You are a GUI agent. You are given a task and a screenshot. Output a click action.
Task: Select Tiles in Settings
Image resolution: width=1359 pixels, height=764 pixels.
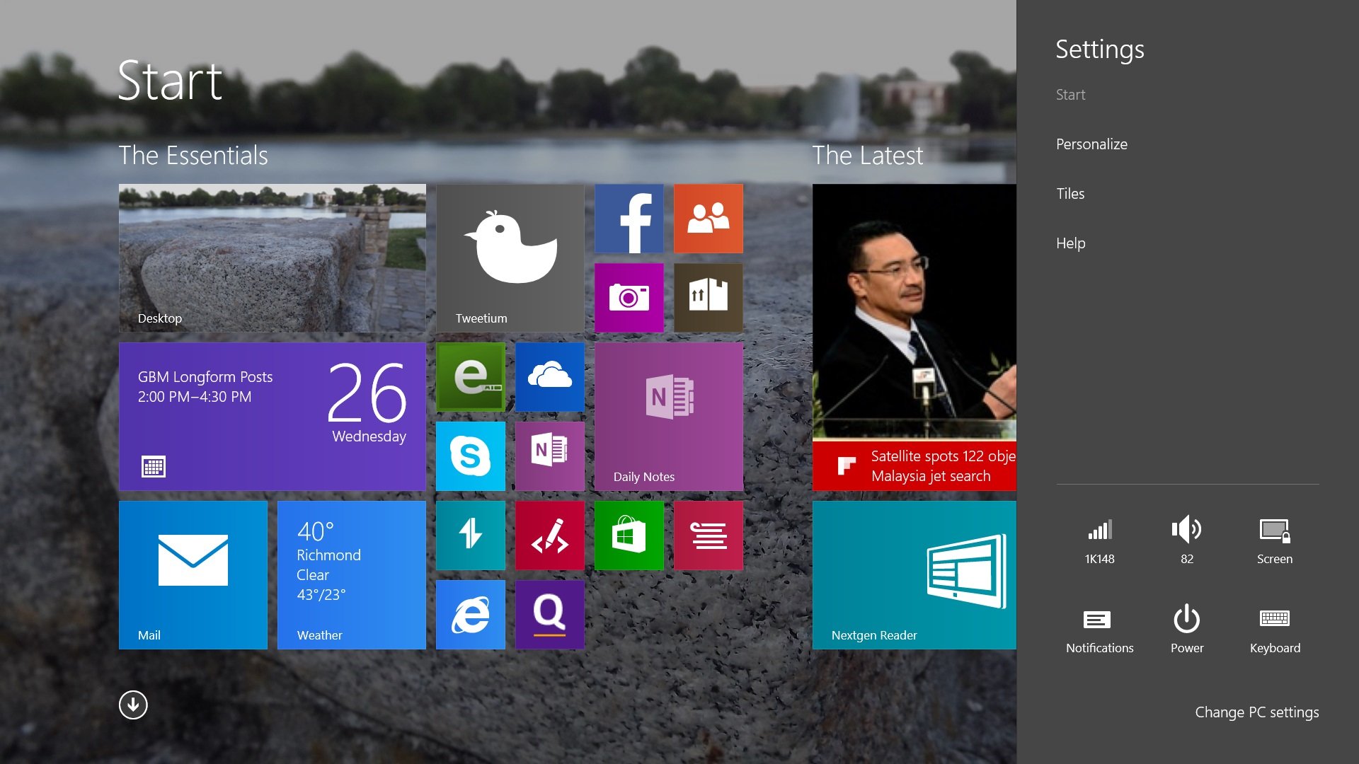pyautogui.click(x=1070, y=194)
